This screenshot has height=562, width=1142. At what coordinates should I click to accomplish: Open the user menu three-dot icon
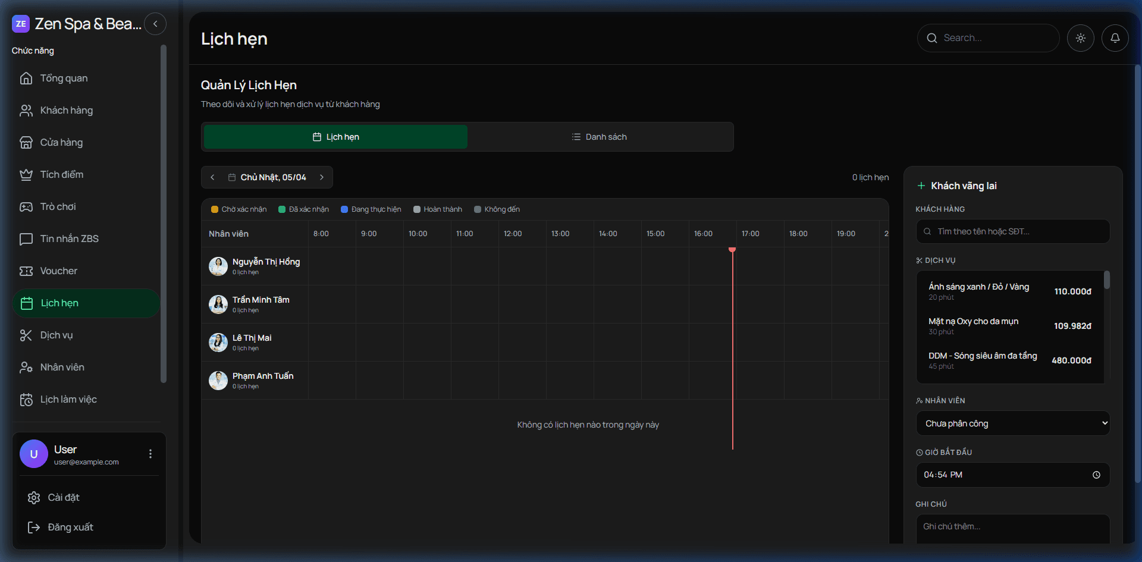pos(150,454)
